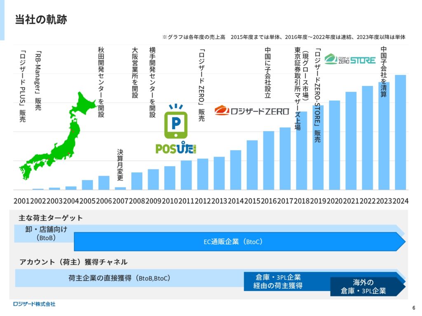This screenshot has width=422, height=316.
Task: Click the red ロジザードZERO logo
Action: 252,110
